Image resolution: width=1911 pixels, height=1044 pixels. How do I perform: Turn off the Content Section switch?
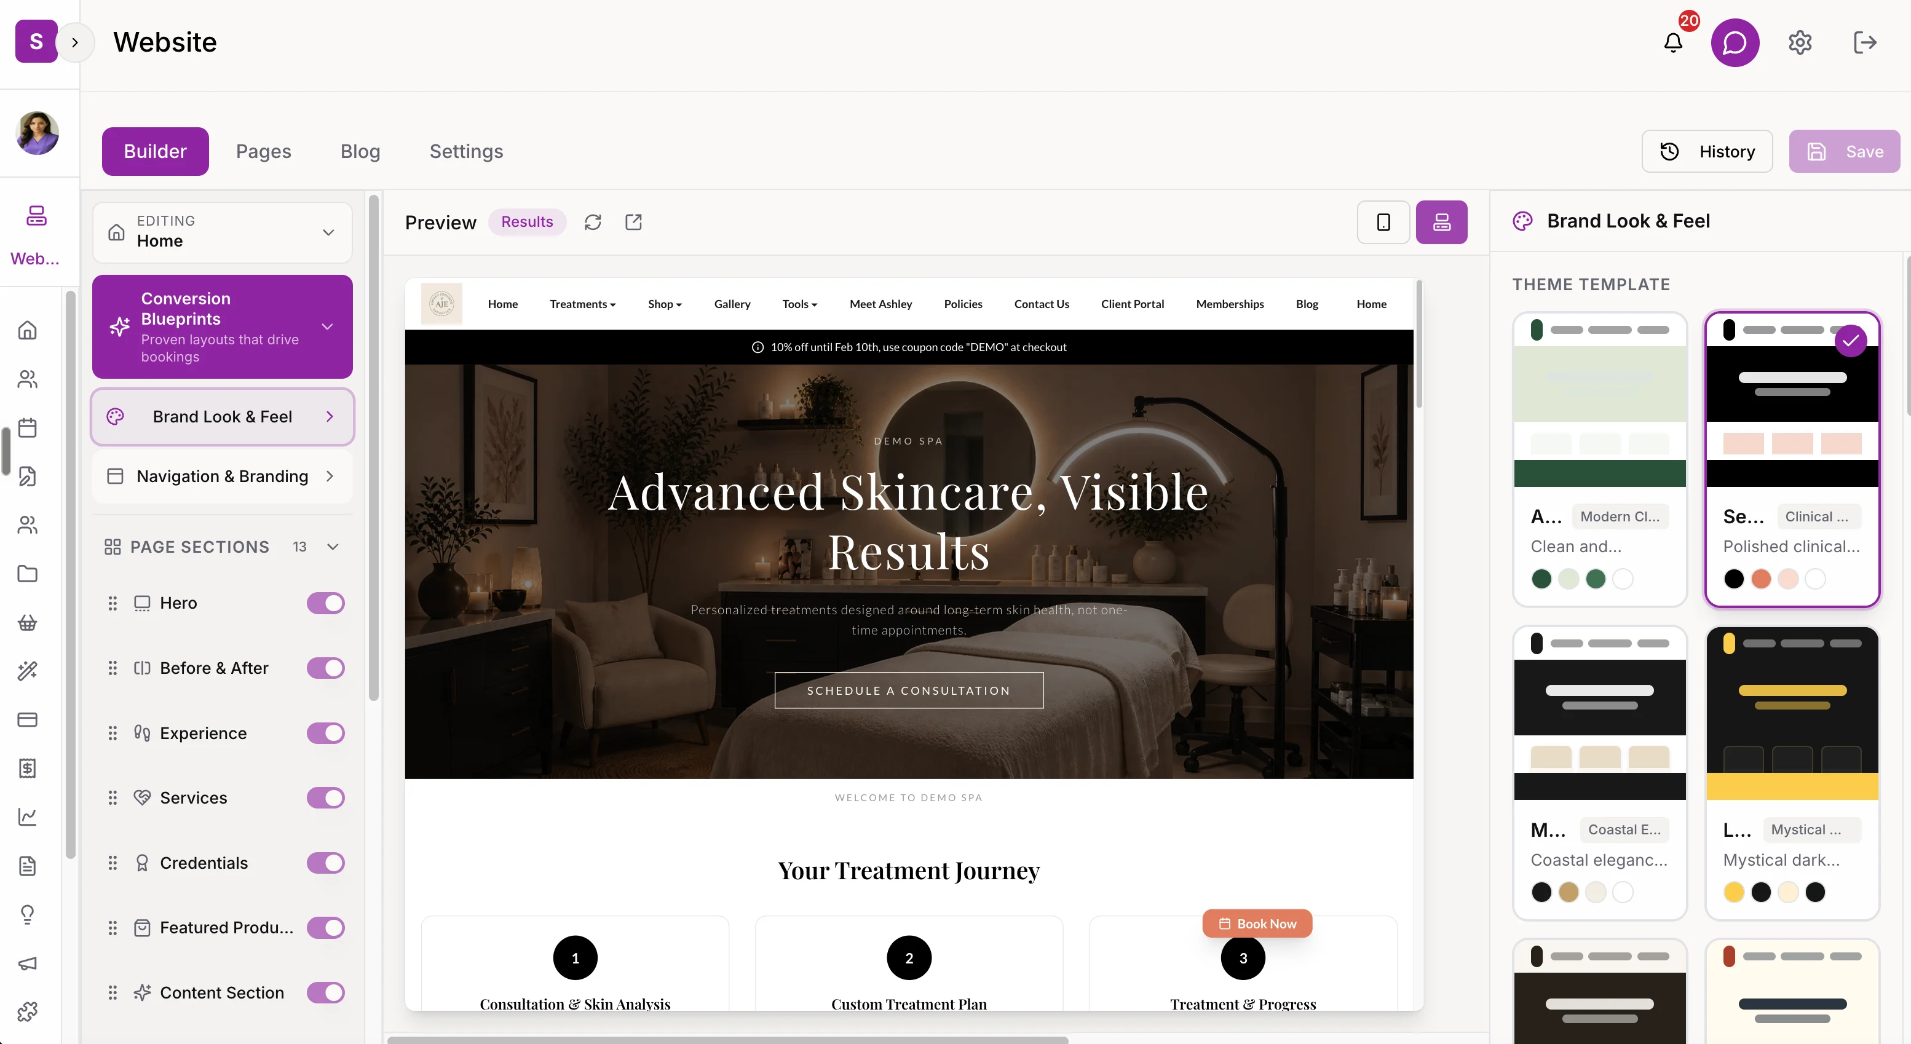[326, 993]
